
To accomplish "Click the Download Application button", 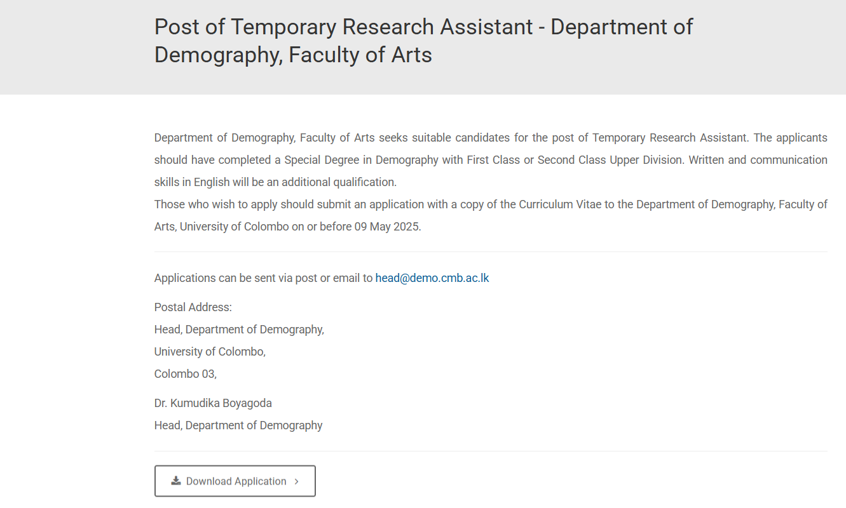I will point(235,481).
